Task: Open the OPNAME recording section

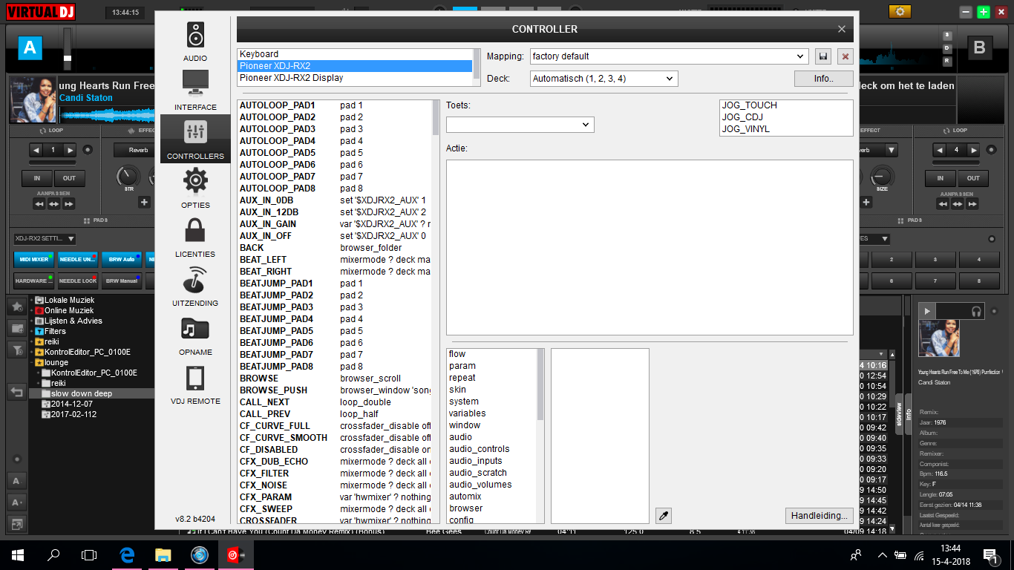Action: [x=195, y=335]
